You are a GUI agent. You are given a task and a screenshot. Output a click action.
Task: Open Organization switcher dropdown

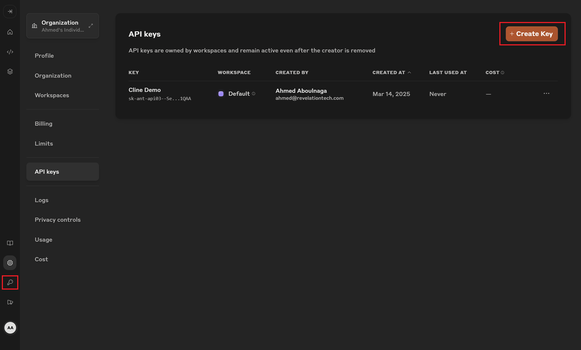tap(63, 26)
